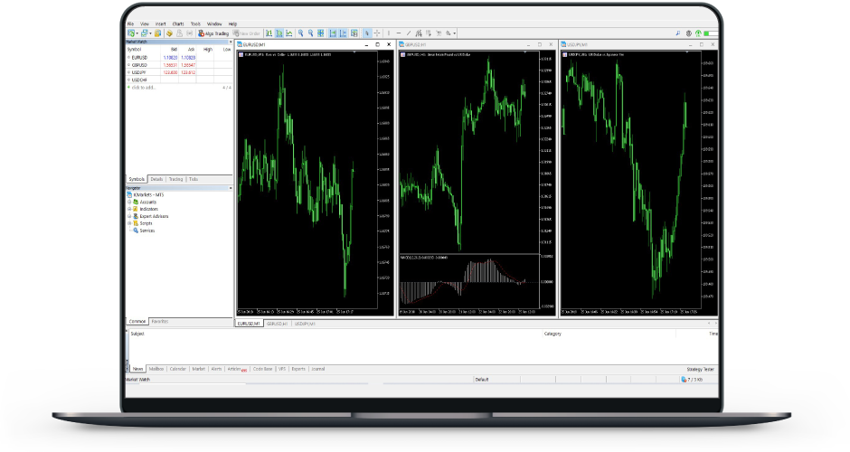Open the Mailbox tab in Toolbox
Viewport: 850px width, 452px height.
[x=156, y=369]
